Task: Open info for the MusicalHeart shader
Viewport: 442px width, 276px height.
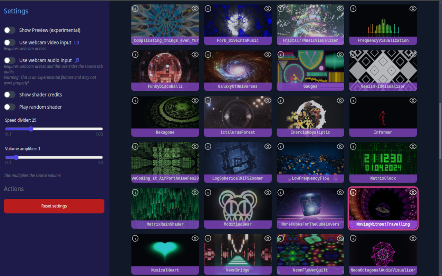Action: [135, 238]
